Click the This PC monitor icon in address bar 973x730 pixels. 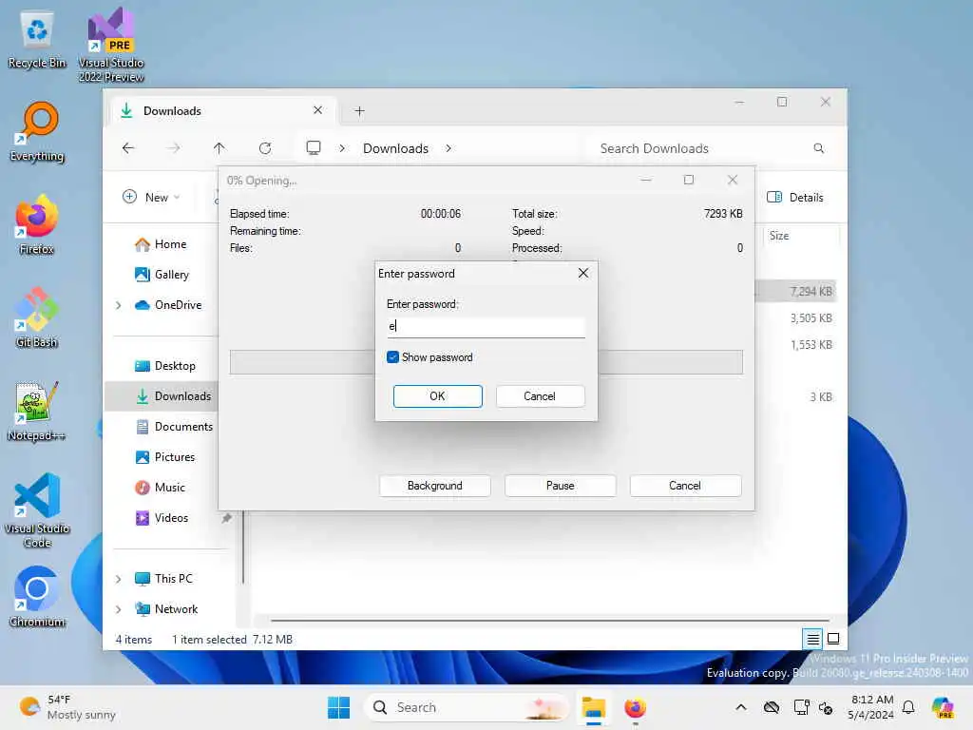(x=314, y=148)
